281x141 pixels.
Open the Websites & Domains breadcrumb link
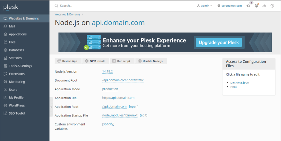67,14
